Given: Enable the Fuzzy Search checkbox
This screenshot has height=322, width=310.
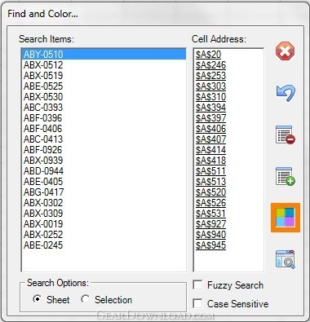Looking at the screenshot, I should click(x=197, y=285).
